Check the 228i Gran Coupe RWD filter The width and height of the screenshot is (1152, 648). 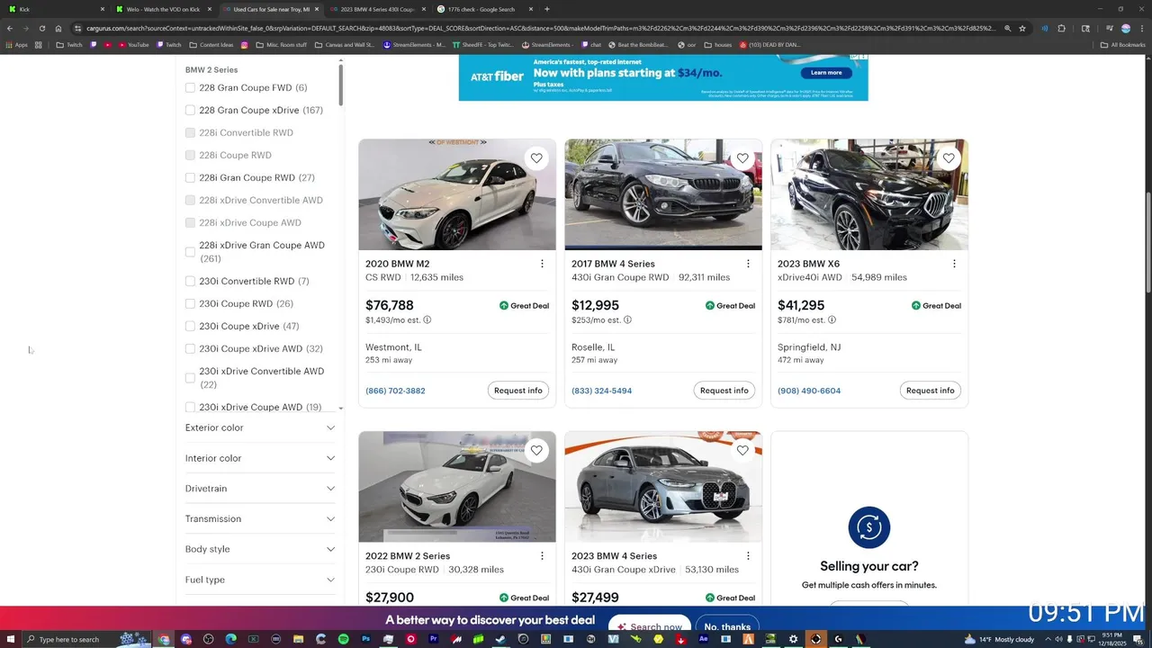pyautogui.click(x=190, y=177)
